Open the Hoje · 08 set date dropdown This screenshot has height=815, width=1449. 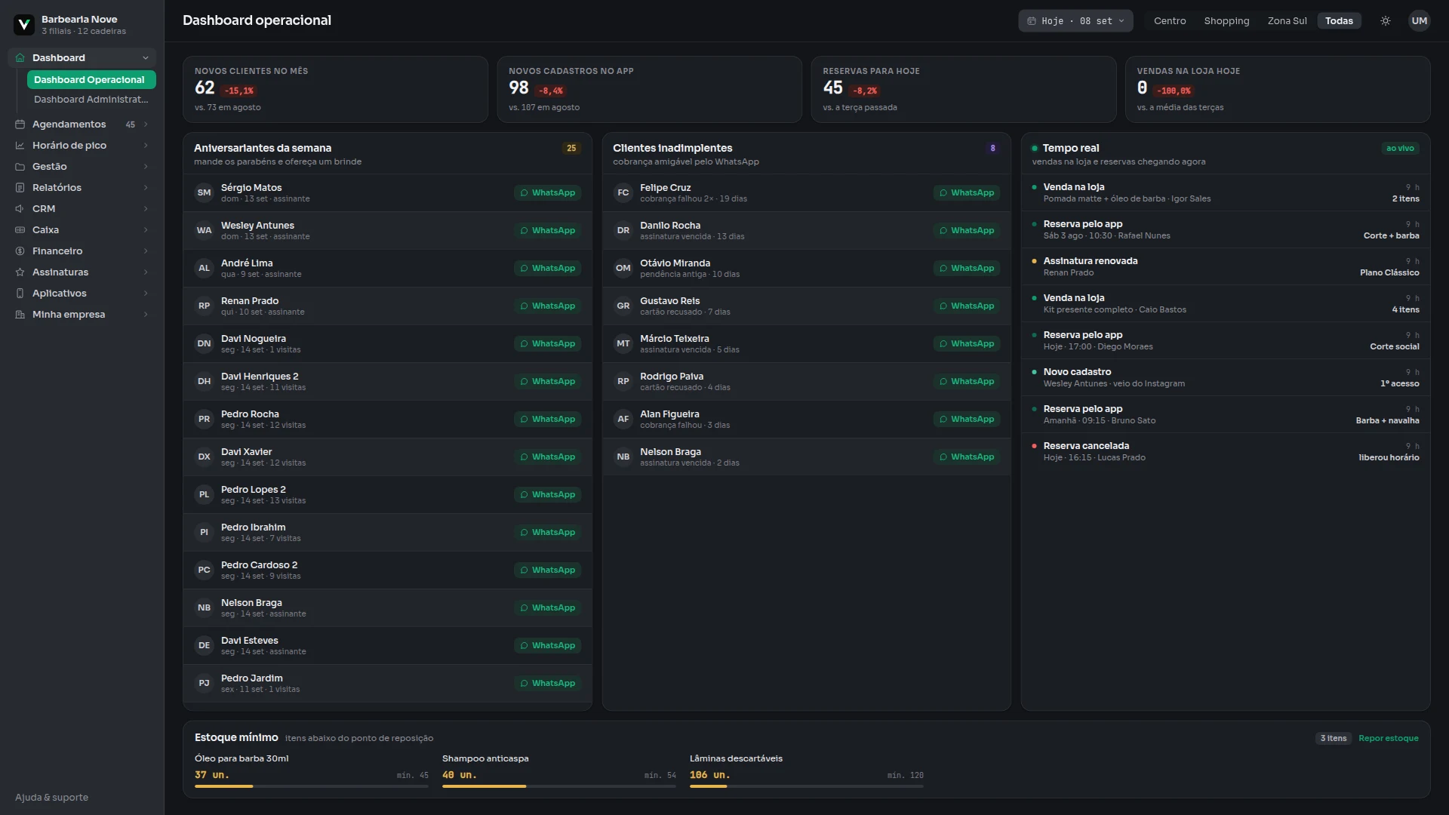pyautogui.click(x=1075, y=21)
